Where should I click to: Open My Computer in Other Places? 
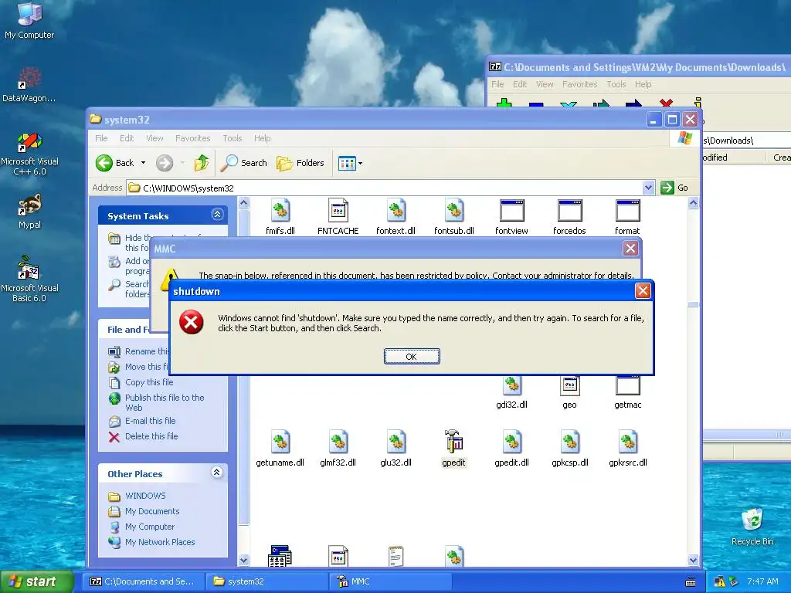pos(150,527)
